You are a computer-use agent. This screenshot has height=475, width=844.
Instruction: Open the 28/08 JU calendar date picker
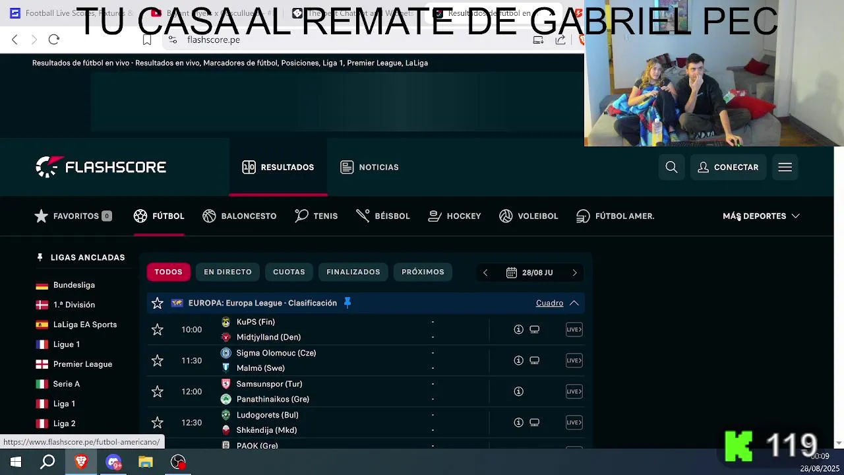point(529,272)
